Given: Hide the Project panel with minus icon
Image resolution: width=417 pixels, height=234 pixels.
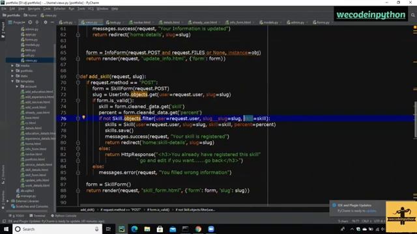Looking at the screenshot, I should (52, 23).
